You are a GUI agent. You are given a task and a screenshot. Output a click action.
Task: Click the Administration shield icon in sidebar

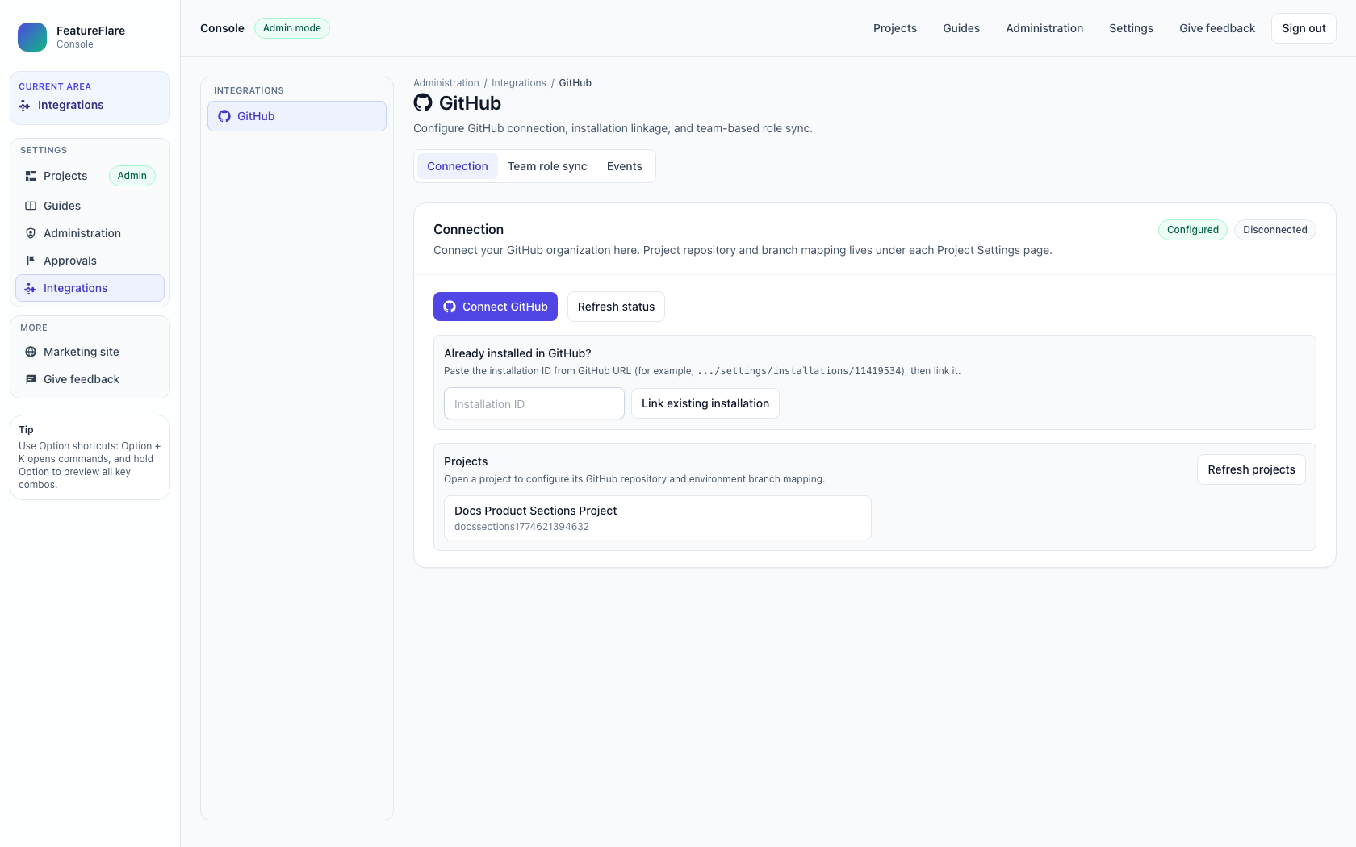[x=31, y=233]
